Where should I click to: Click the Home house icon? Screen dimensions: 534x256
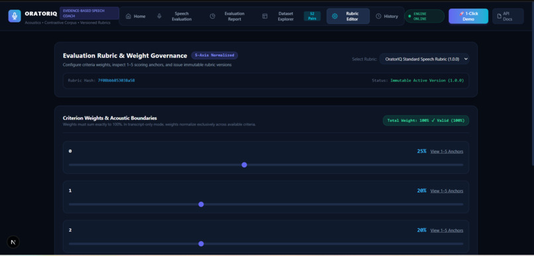[x=129, y=17]
